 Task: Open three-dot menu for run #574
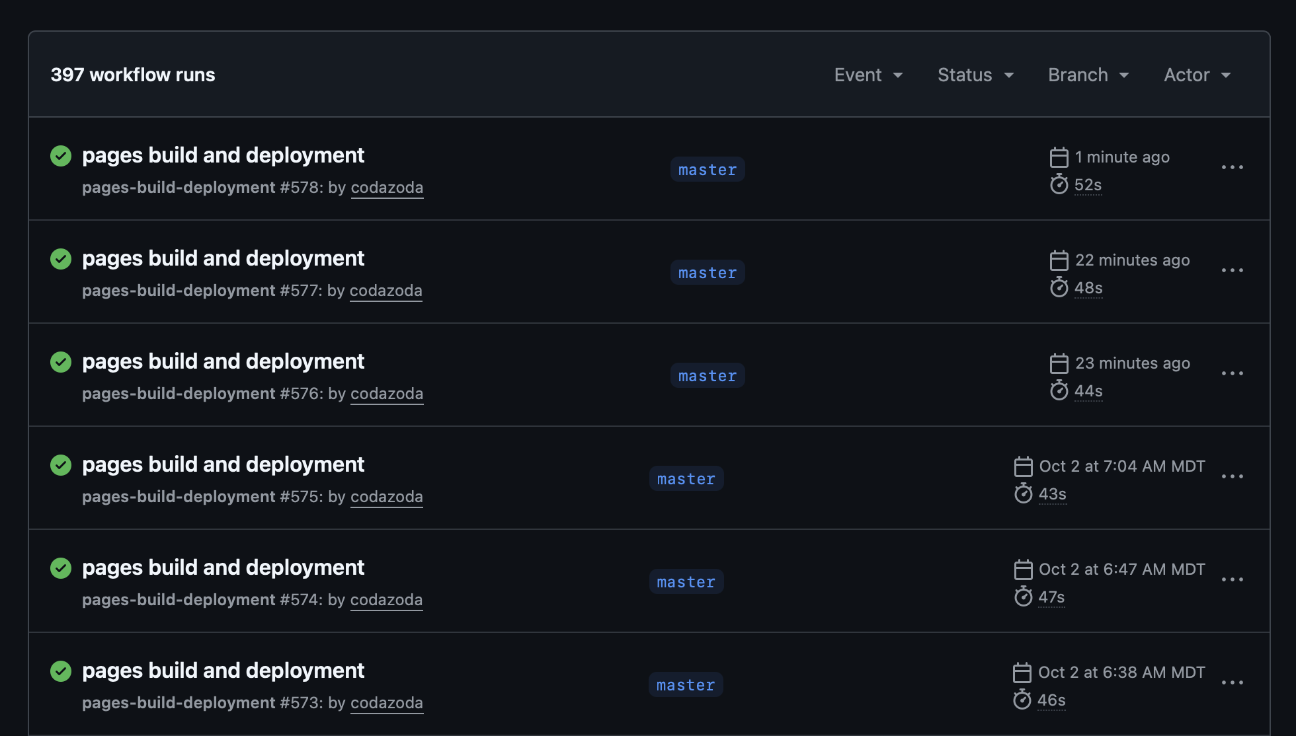click(1232, 580)
